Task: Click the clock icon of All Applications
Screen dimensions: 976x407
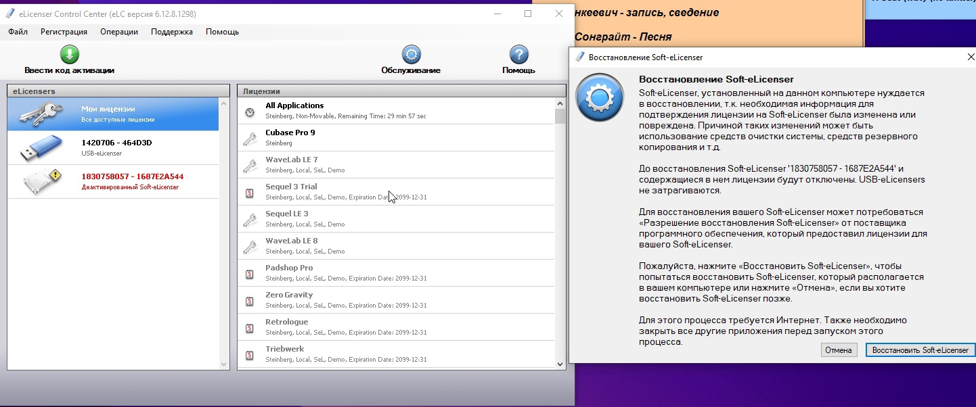Action: click(250, 113)
